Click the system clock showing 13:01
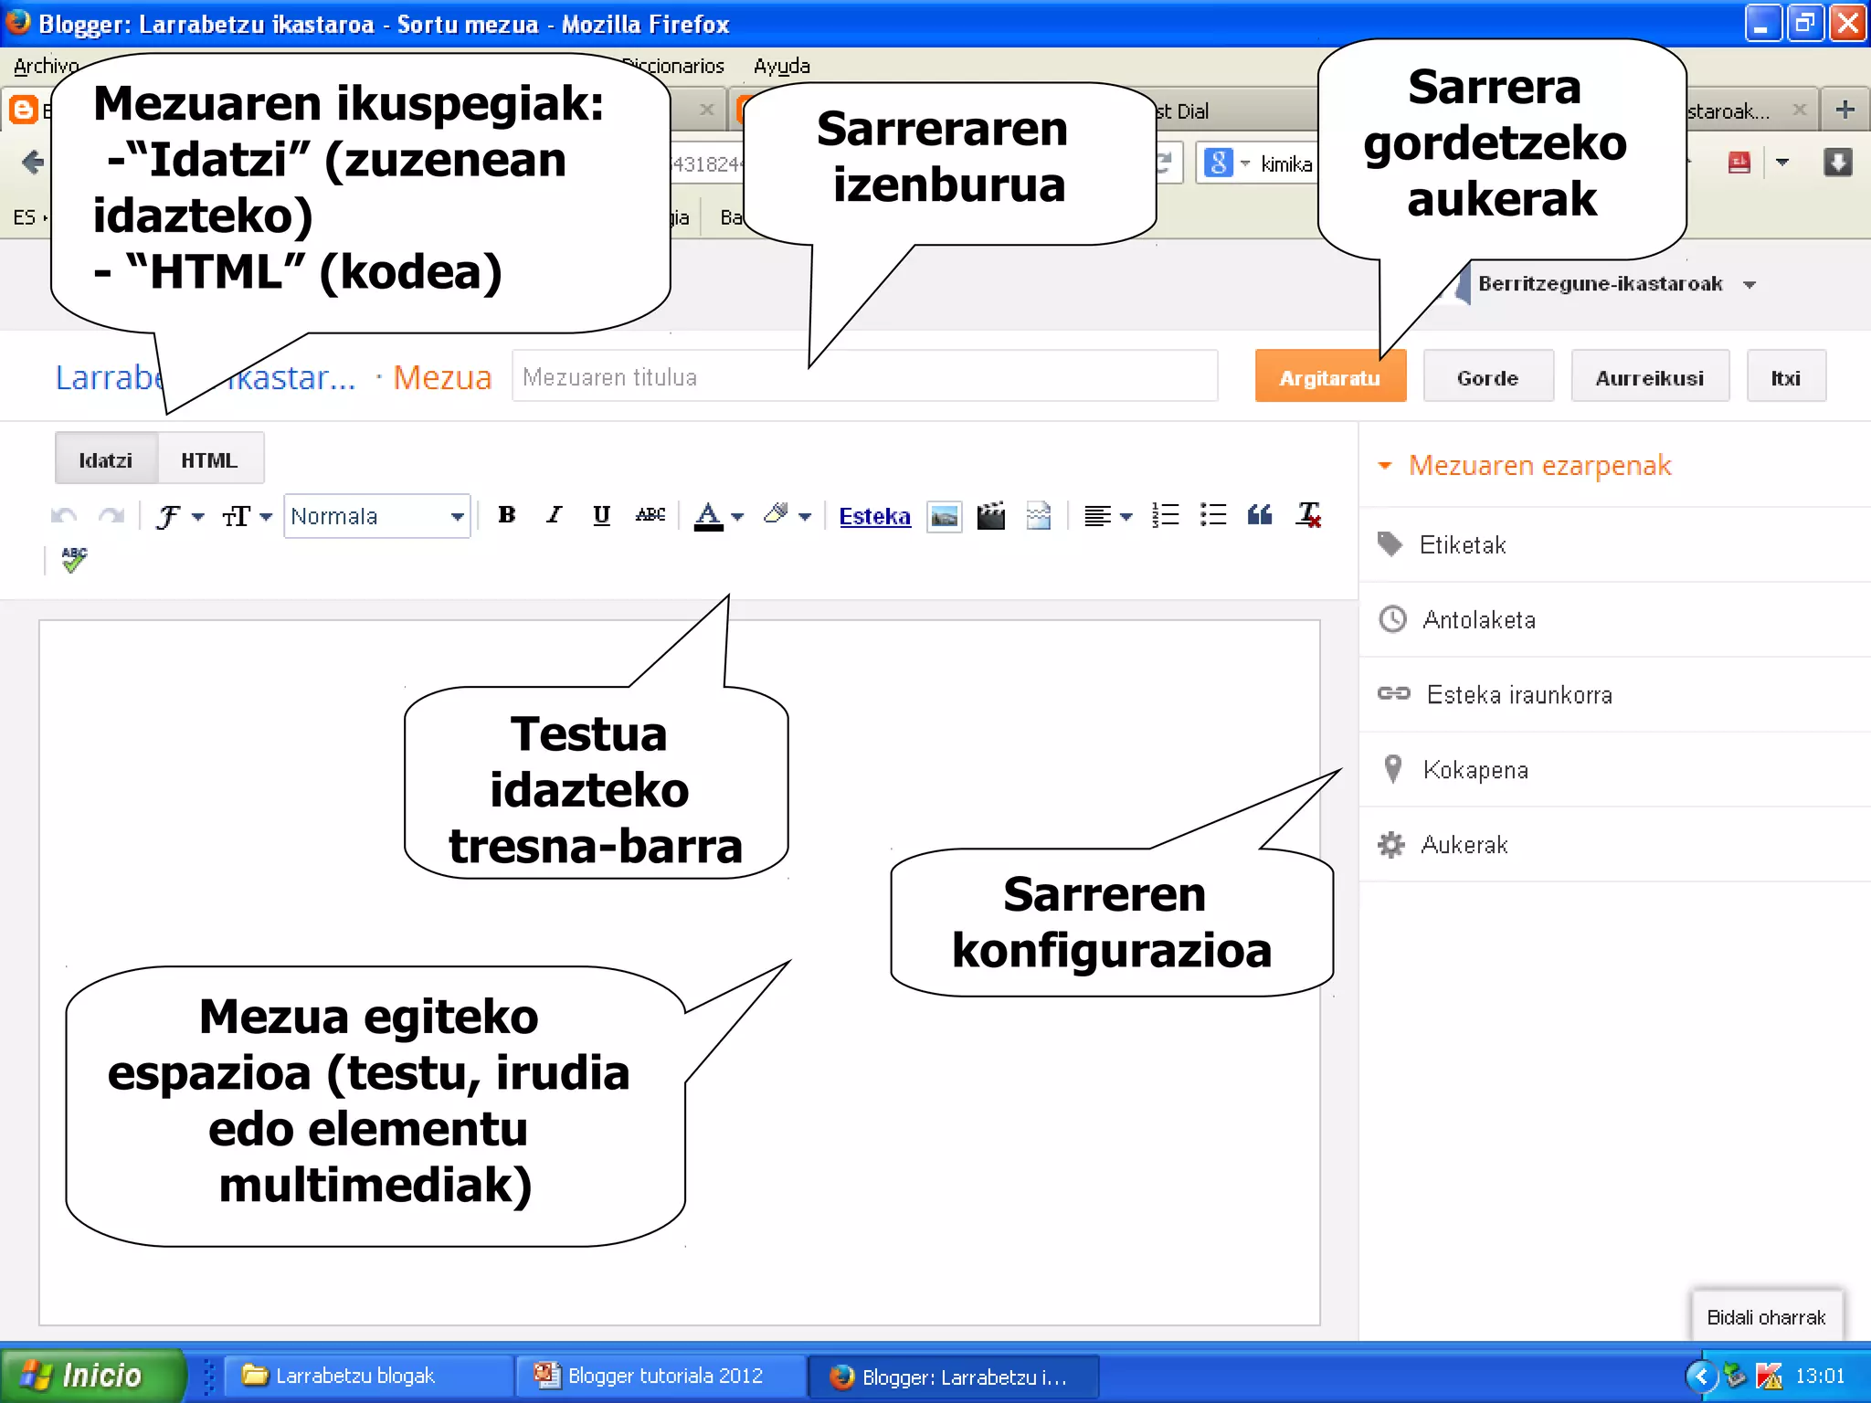This screenshot has width=1871, height=1403. click(x=1820, y=1376)
